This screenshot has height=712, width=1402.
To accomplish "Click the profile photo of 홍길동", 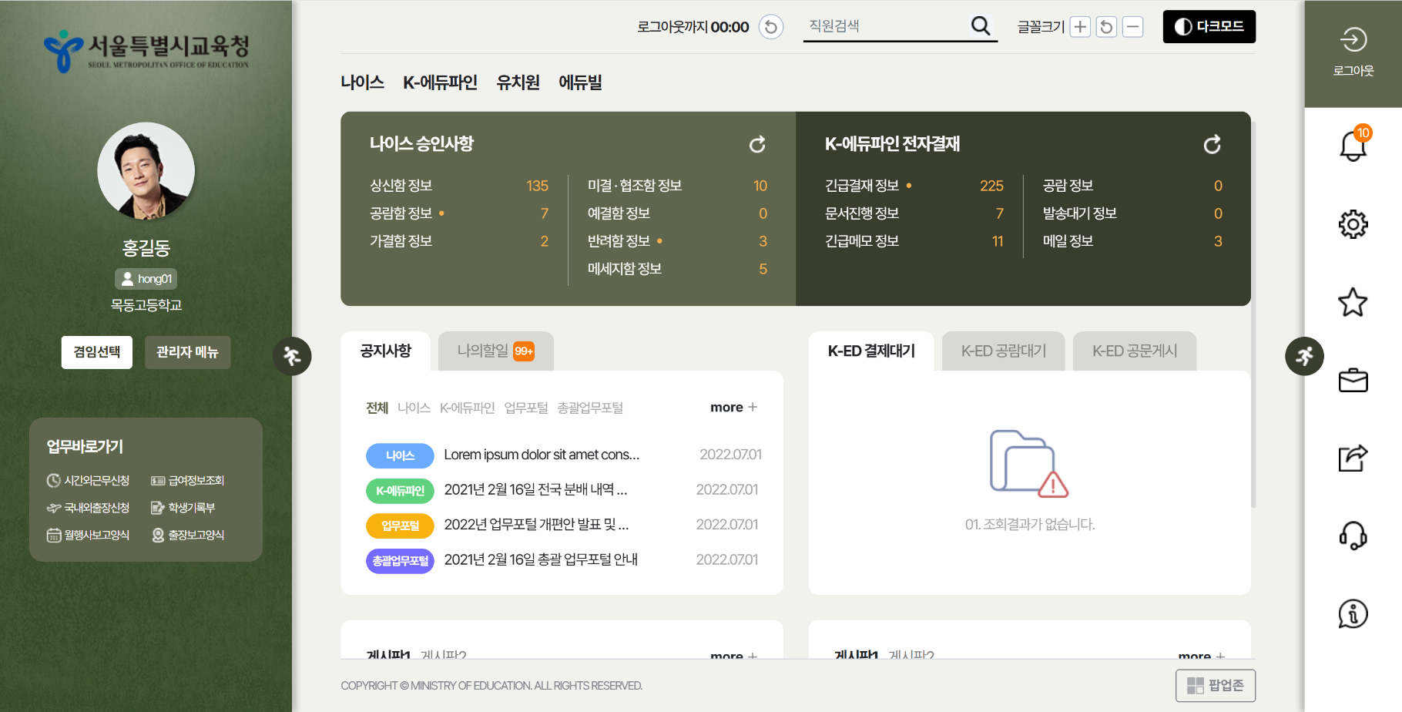I will (x=146, y=171).
